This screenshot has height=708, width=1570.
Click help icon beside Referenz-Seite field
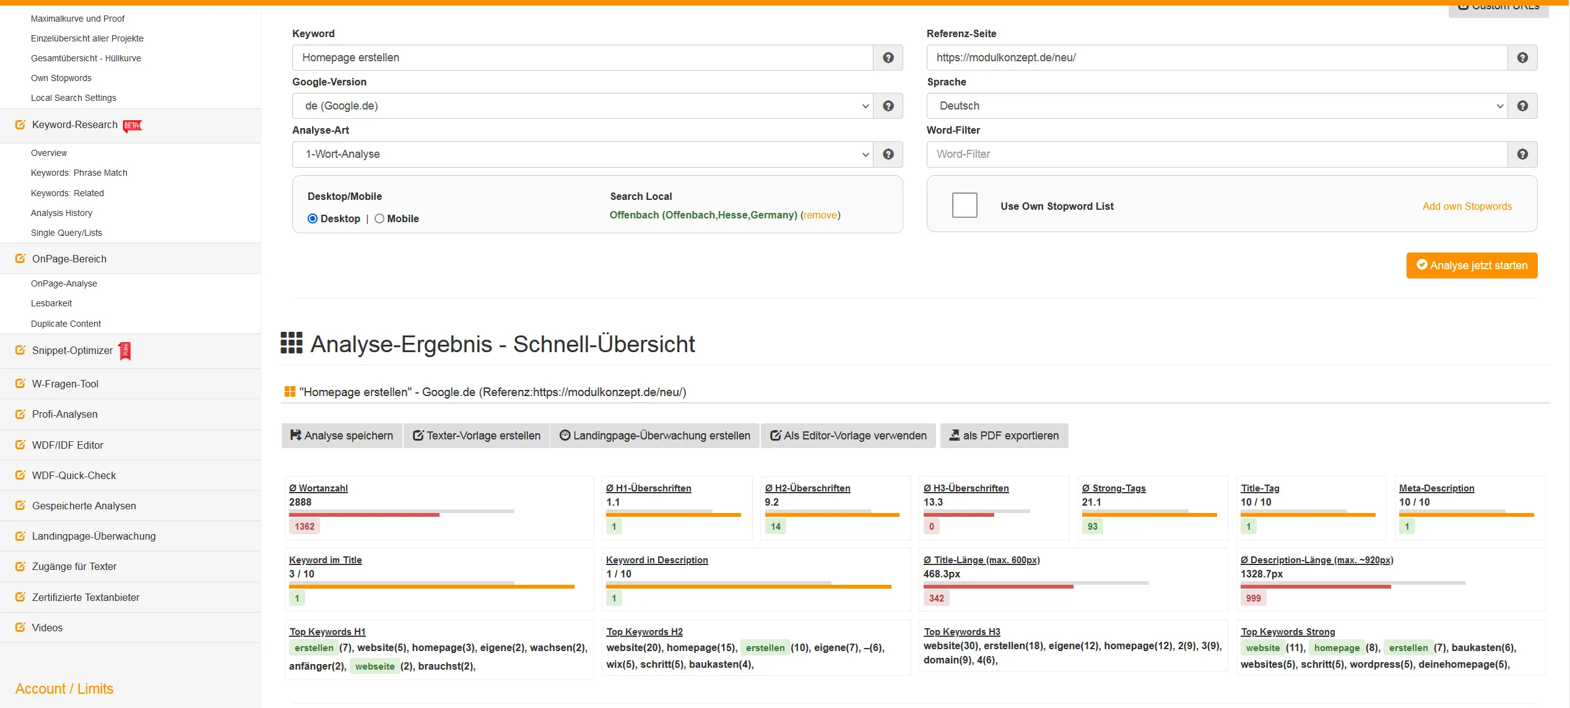pyautogui.click(x=1522, y=58)
